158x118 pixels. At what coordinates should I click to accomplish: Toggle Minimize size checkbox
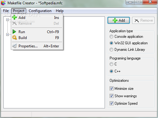coord(111,89)
